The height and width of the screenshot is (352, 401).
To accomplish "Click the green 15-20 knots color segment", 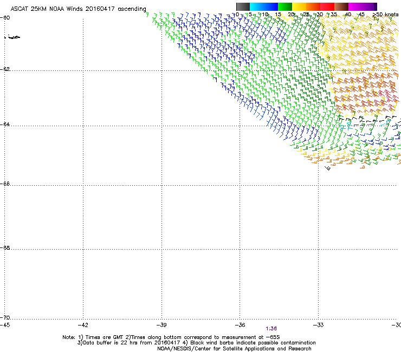I will [x=285, y=6].
